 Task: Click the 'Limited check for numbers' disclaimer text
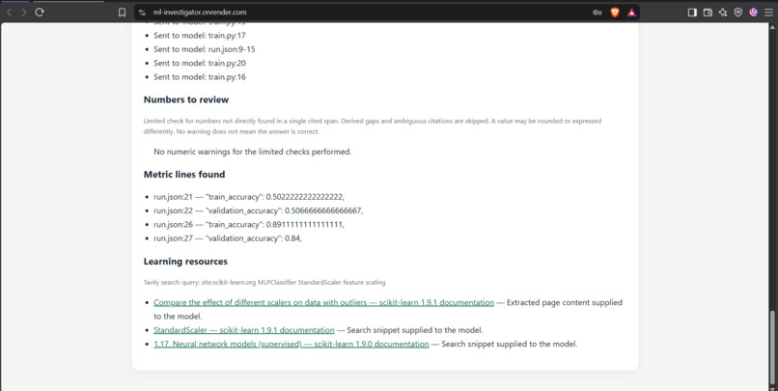373,126
